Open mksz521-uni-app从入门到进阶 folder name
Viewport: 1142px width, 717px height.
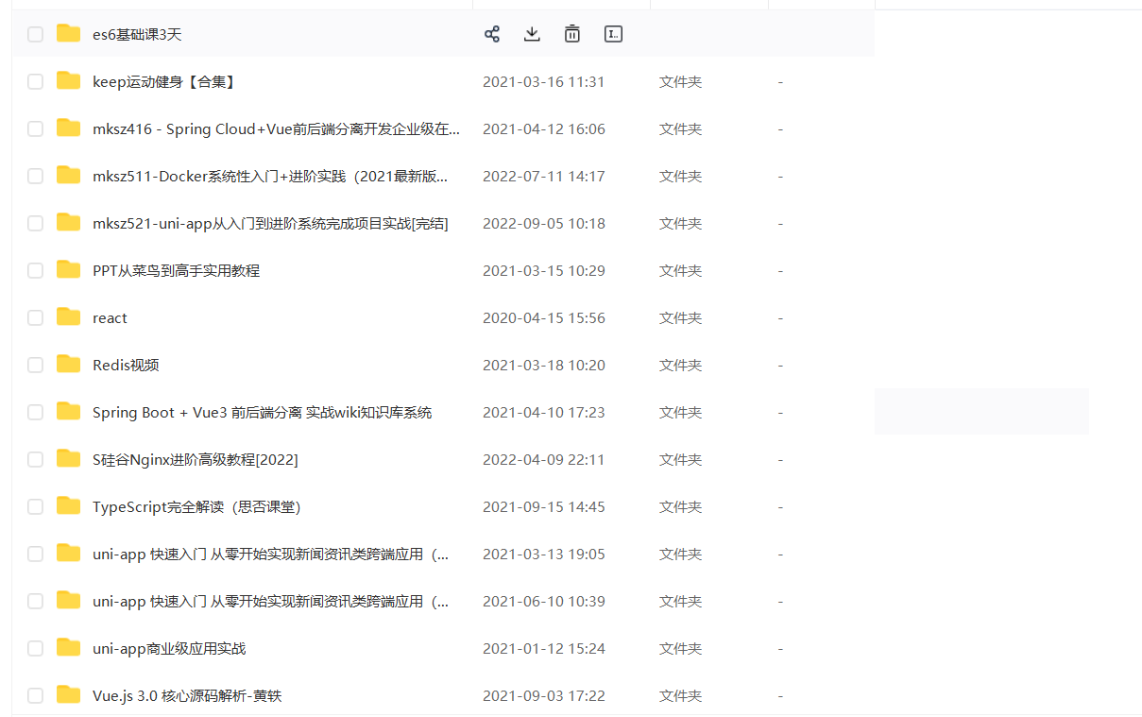[x=270, y=224]
